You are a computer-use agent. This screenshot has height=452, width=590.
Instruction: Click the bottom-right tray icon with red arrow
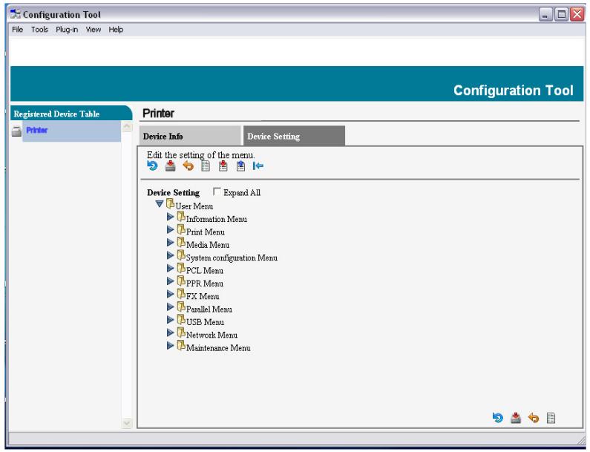tap(516, 419)
